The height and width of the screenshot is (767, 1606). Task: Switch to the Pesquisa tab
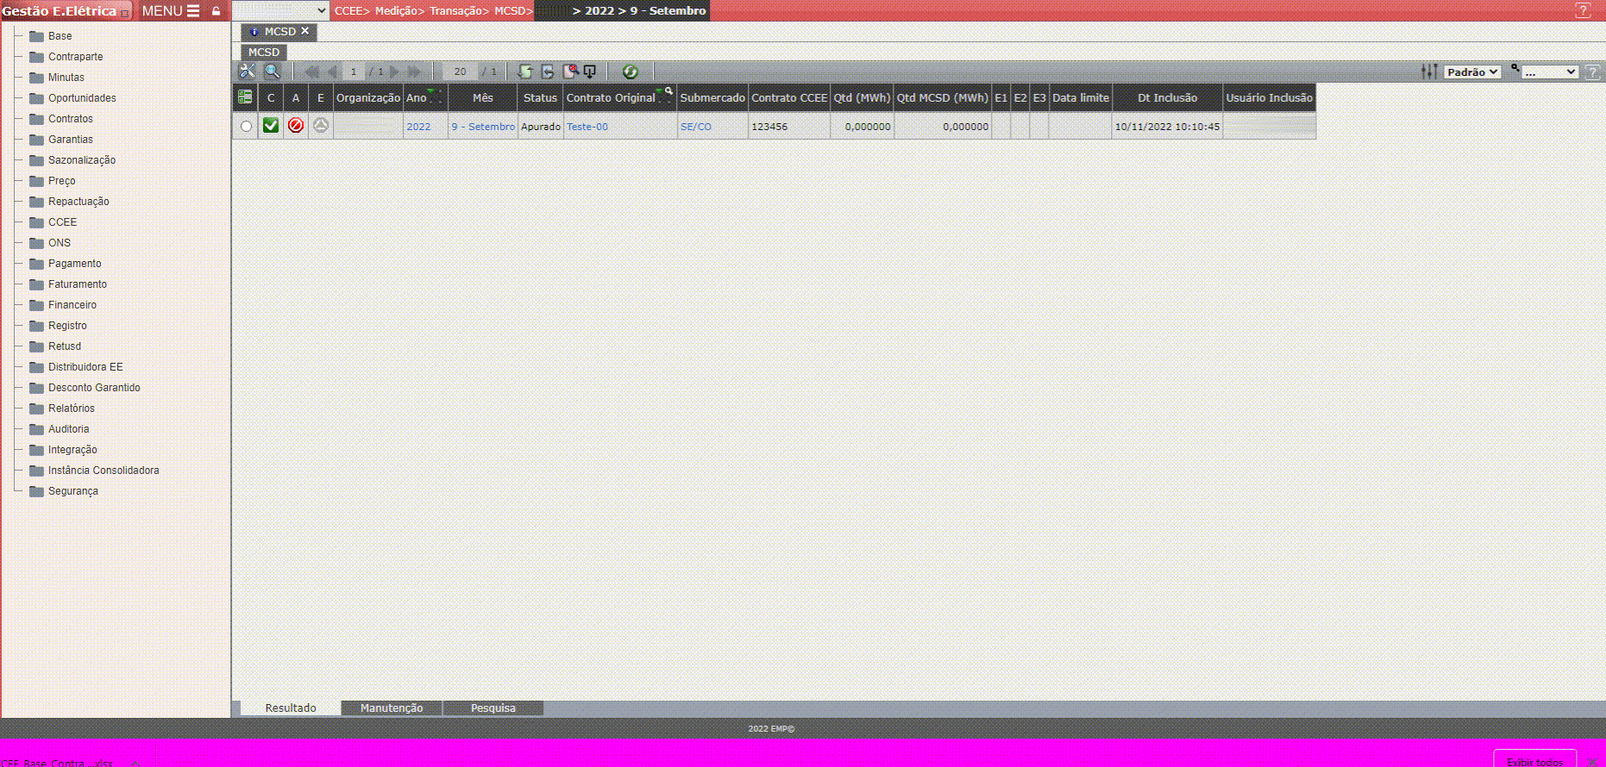pos(493,708)
